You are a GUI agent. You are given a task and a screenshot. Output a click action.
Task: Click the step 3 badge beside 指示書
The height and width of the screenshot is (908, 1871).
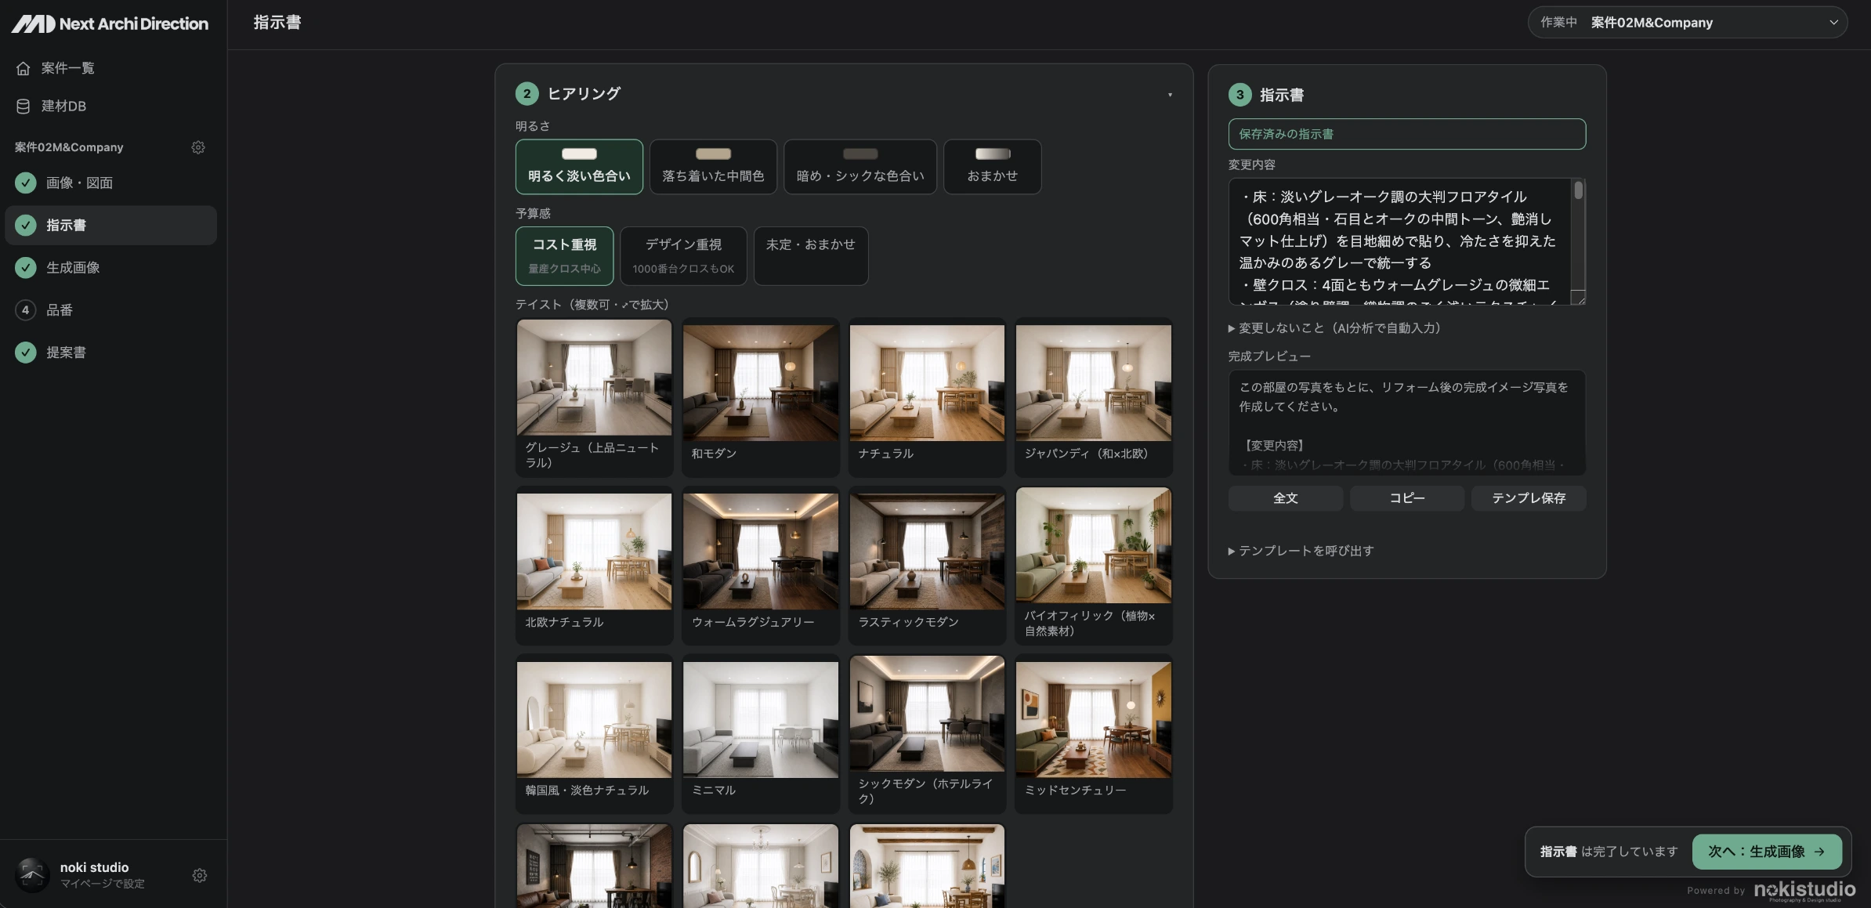click(x=1239, y=95)
